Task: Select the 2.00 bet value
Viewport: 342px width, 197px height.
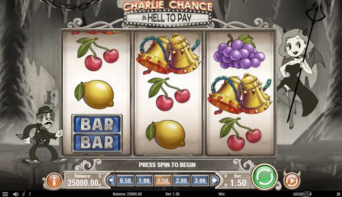Action: coord(181,180)
